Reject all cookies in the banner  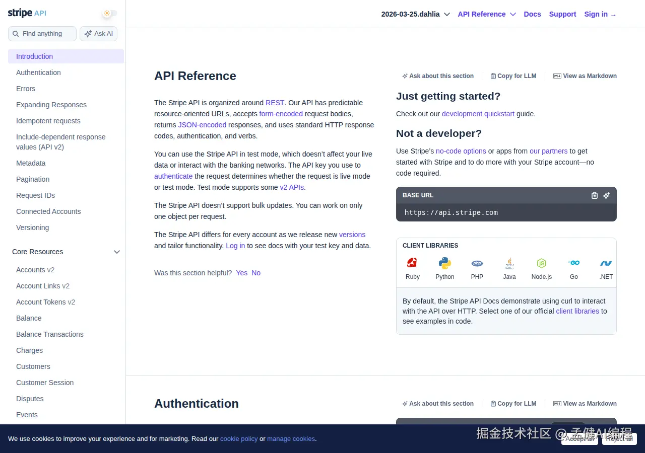point(619,438)
